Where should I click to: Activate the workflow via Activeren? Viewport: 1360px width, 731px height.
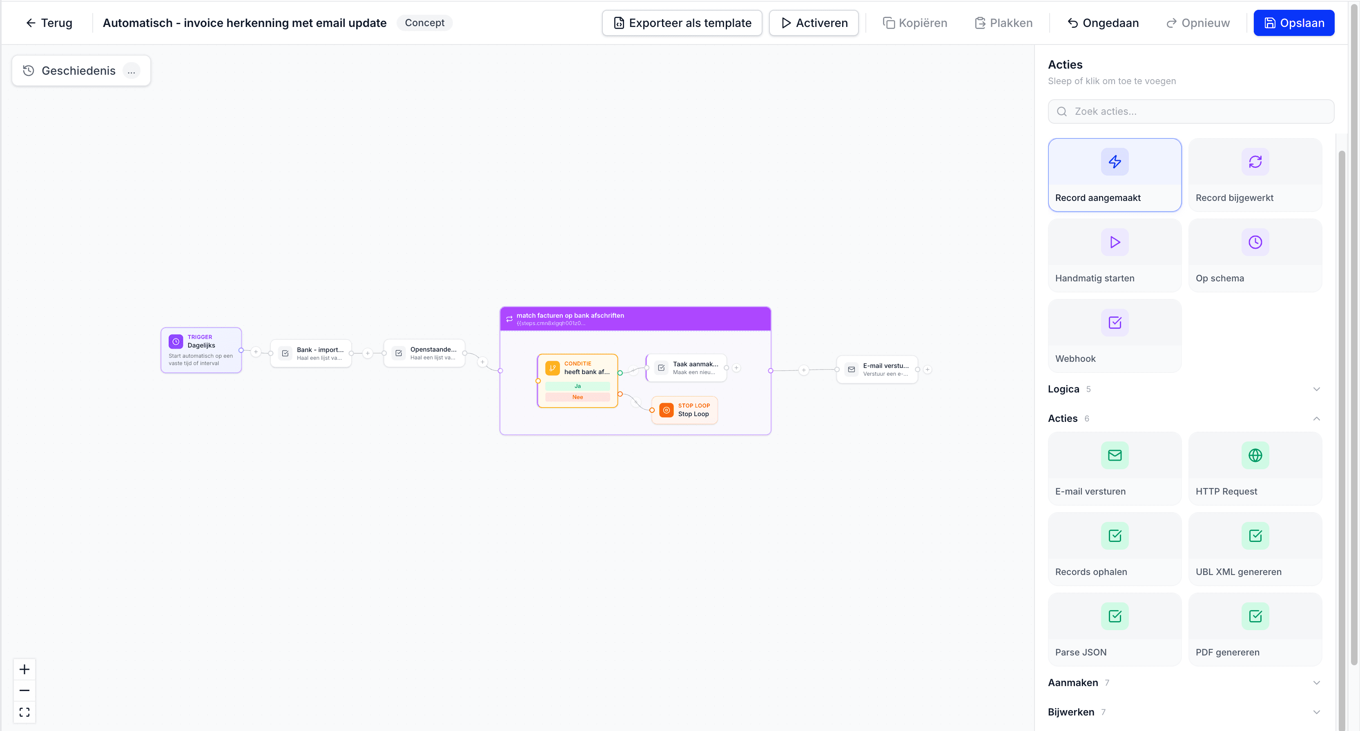pos(813,23)
